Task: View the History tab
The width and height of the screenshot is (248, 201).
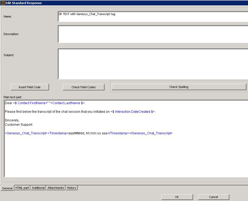Action: pyautogui.click(x=71, y=188)
